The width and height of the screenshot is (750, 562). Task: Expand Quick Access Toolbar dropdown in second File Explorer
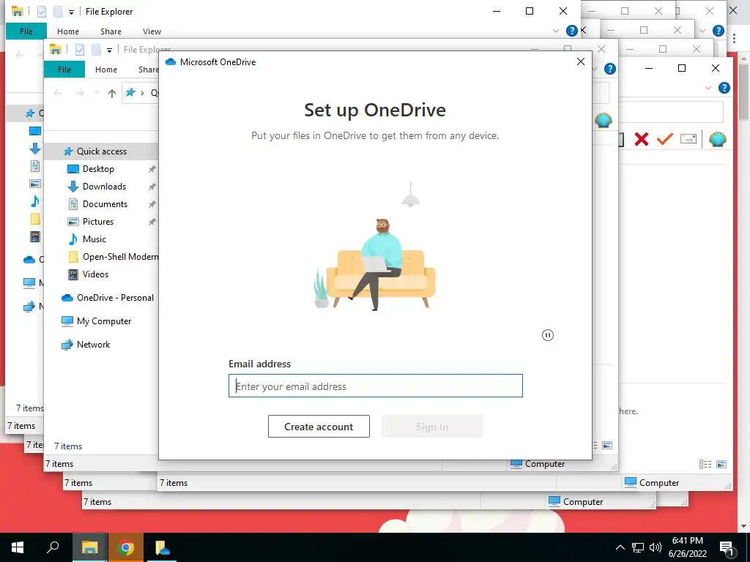[110, 50]
